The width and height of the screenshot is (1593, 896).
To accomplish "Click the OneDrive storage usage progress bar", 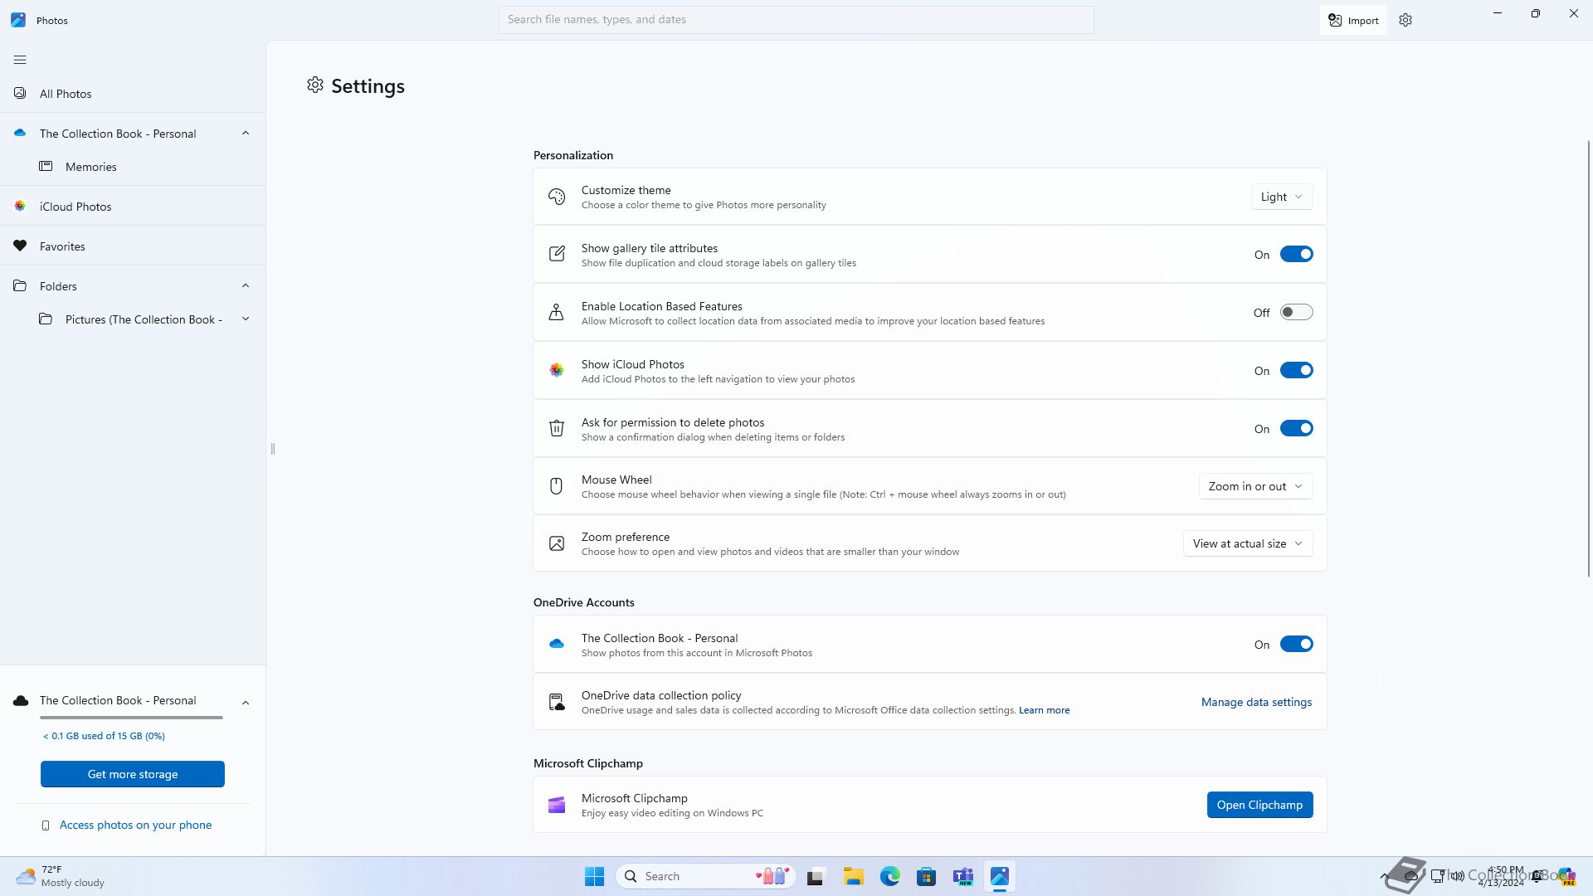I will pos(131,718).
